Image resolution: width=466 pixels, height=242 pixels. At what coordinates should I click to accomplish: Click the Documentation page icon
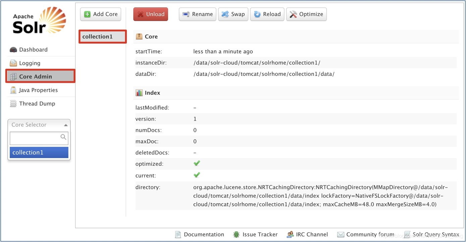click(178, 235)
